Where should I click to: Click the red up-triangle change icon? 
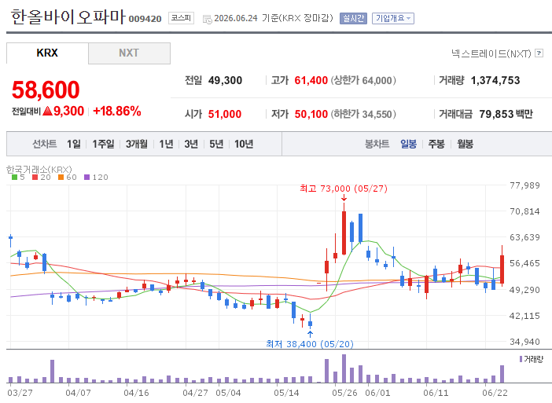(x=47, y=111)
